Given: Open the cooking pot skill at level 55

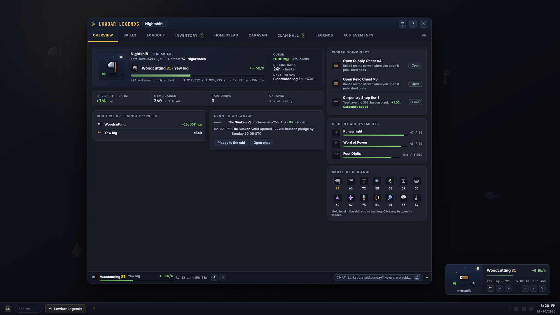Looking at the screenshot, I should 416,181.
